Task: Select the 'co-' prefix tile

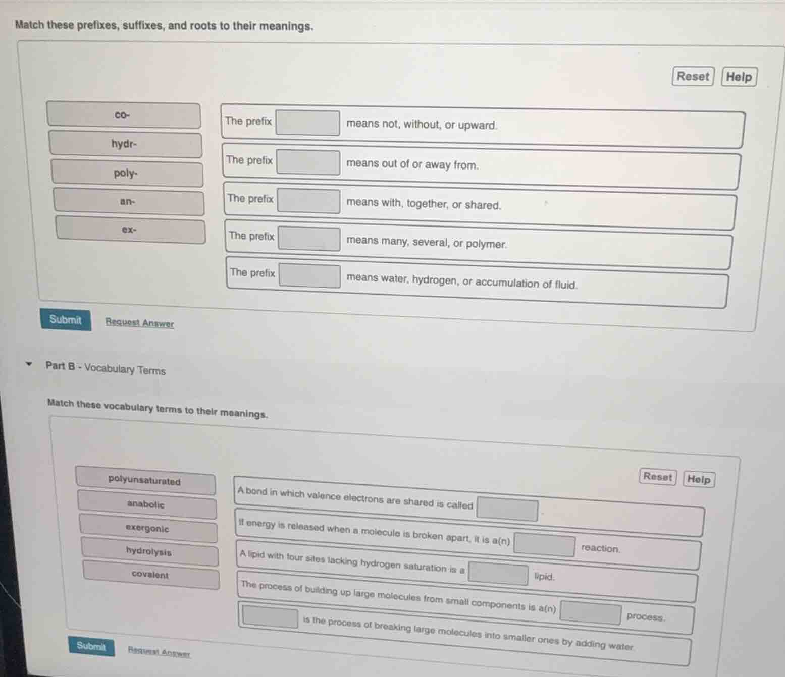Action: point(123,115)
